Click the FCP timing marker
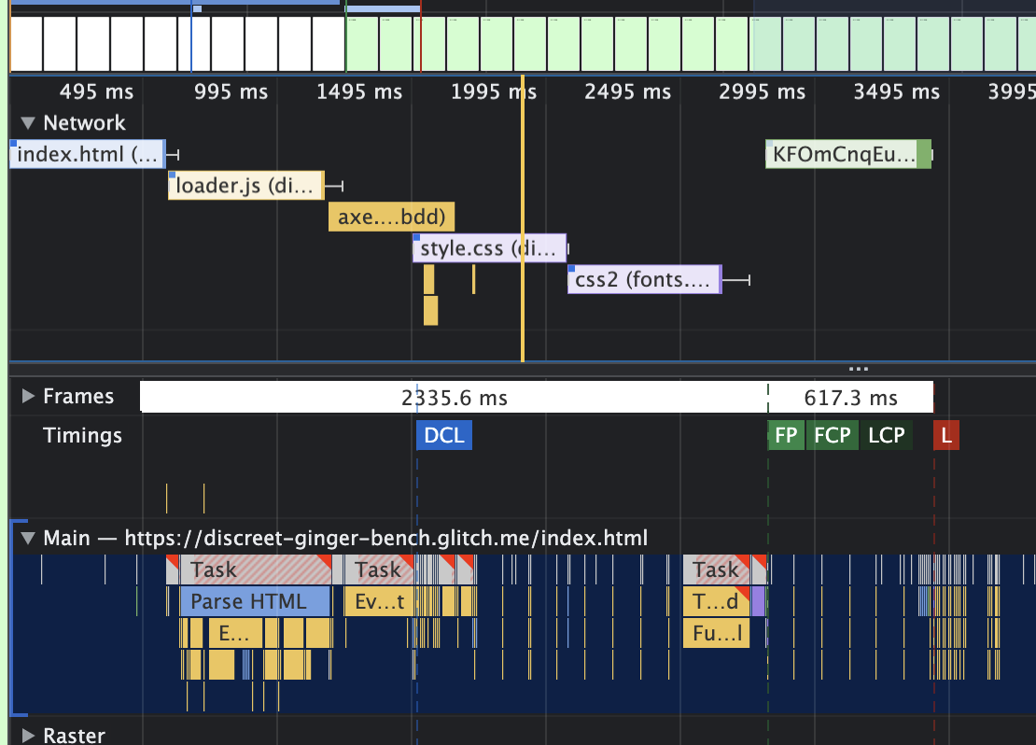Image resolution: width=1036 pixels, height=745 pixels. pyautogui.click(x=833, y=436)
